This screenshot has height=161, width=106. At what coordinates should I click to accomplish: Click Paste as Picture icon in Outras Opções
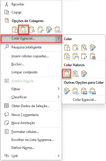pyautogui.click(x=84, y=91)
